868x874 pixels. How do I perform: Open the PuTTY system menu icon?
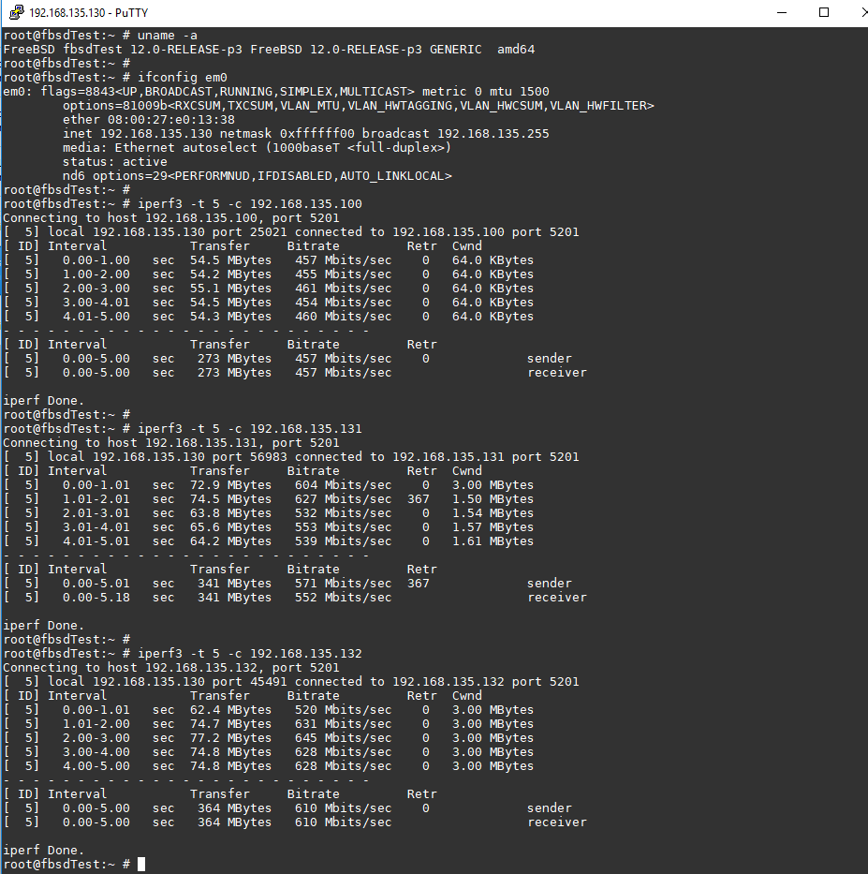(x=16, y=12)
